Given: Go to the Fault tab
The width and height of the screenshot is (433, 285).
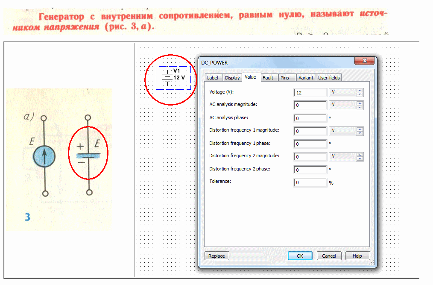Looking at the screenshot, I should click(268, 78).
